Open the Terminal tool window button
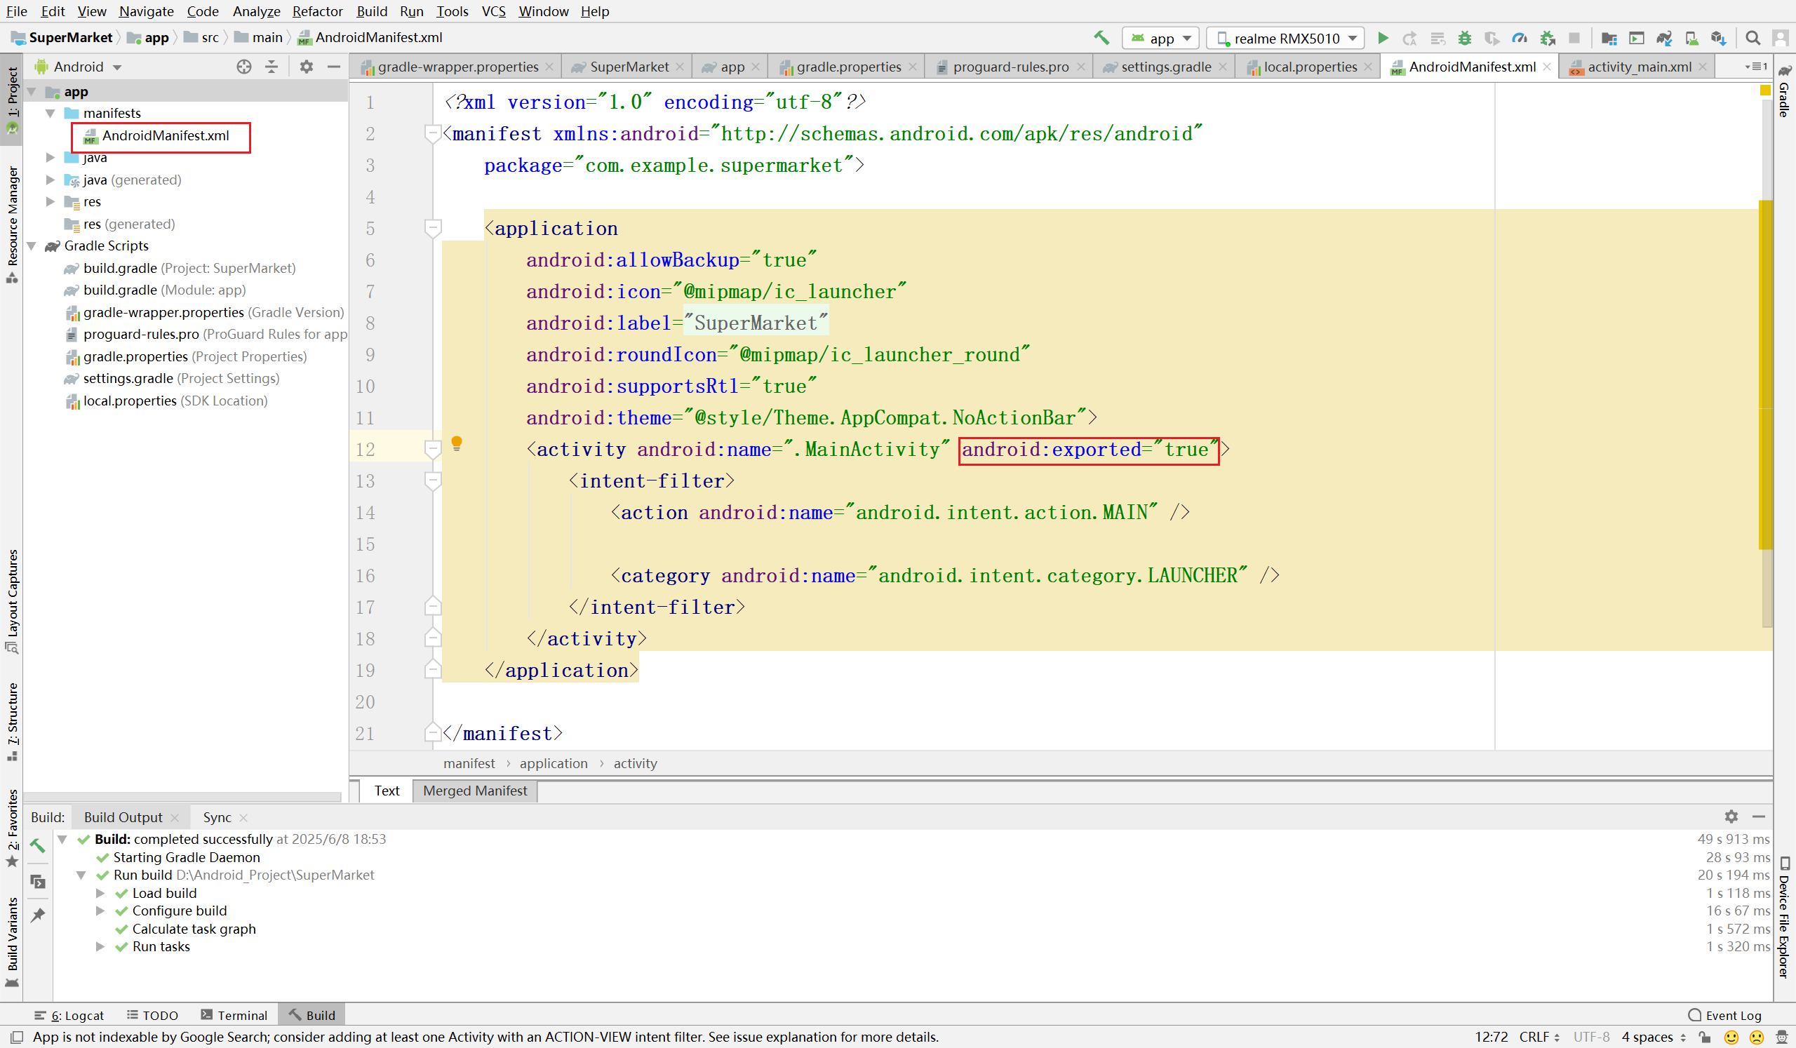 234,1015
